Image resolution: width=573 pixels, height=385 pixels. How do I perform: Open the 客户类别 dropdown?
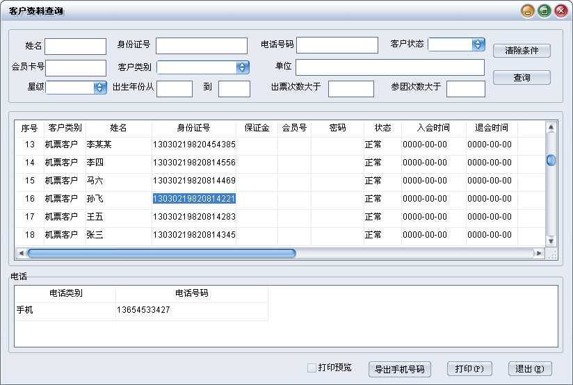pos(203,67)
